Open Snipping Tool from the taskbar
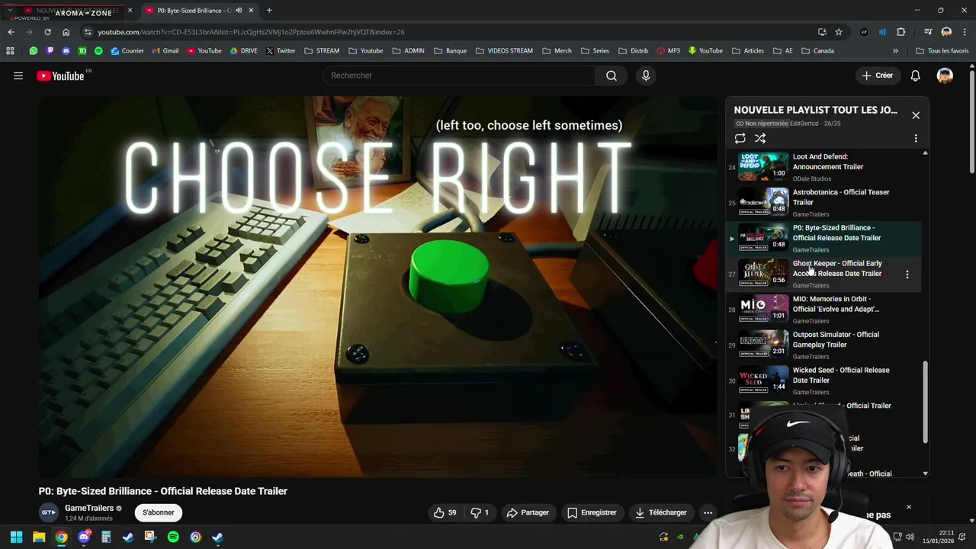976x549 pixels. tap(150, 538)
